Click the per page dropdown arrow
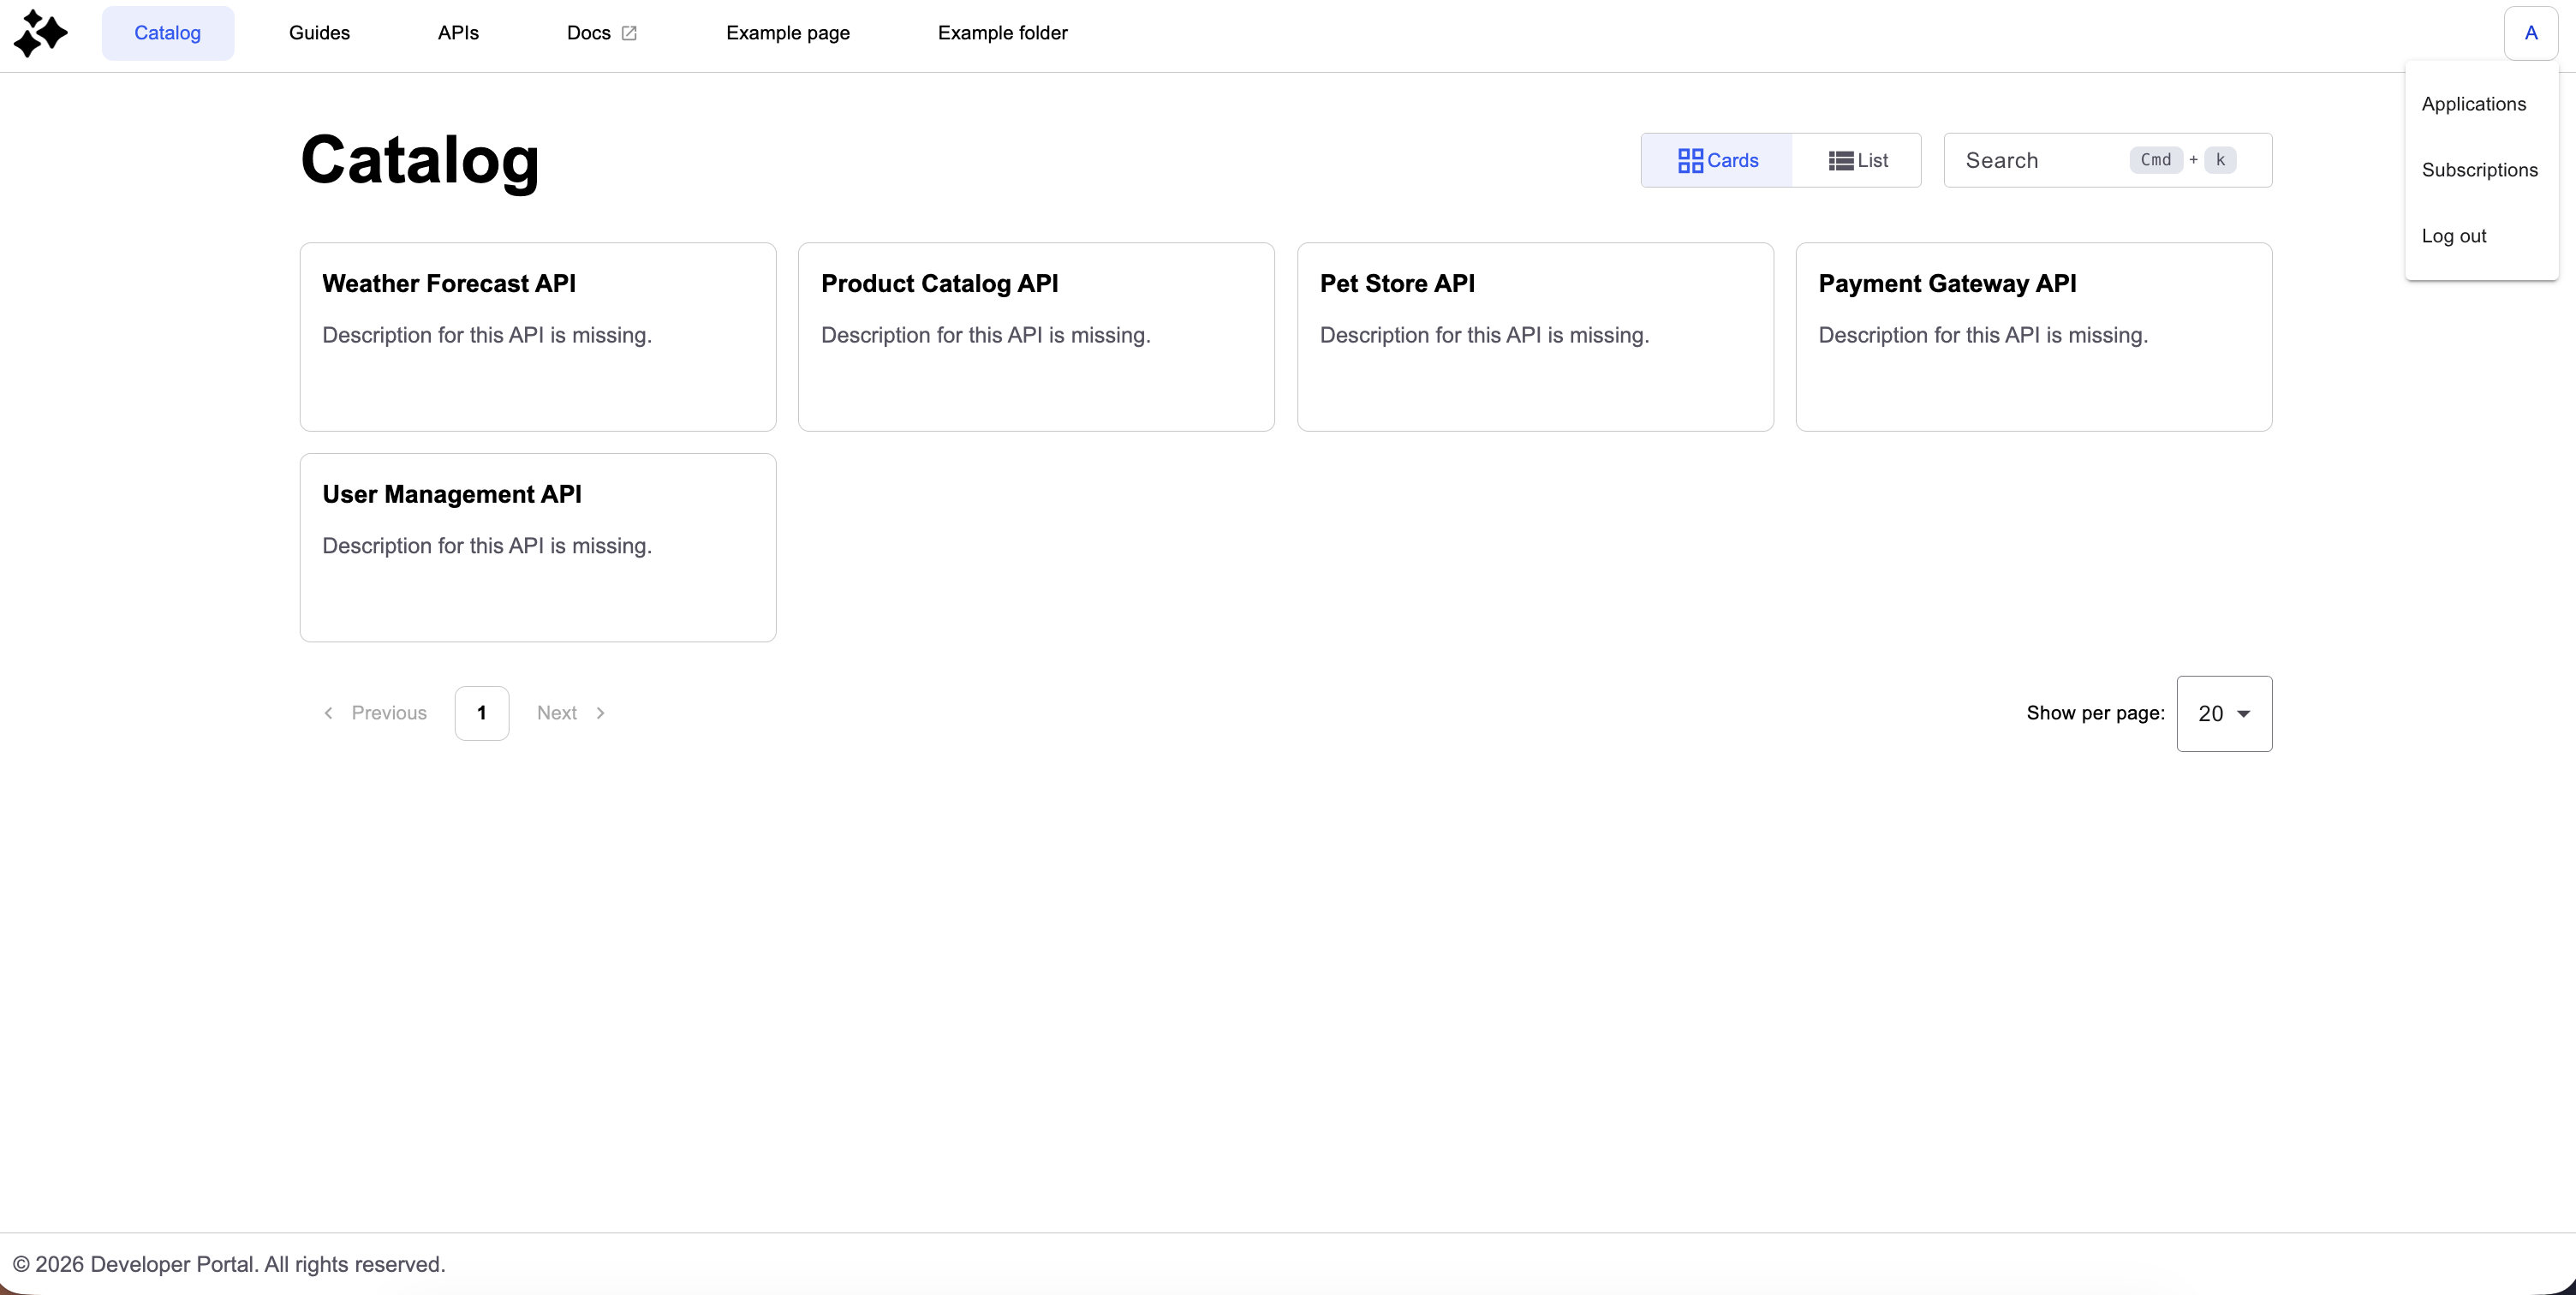2576x1295 pixels. [x=2244, y=714]
